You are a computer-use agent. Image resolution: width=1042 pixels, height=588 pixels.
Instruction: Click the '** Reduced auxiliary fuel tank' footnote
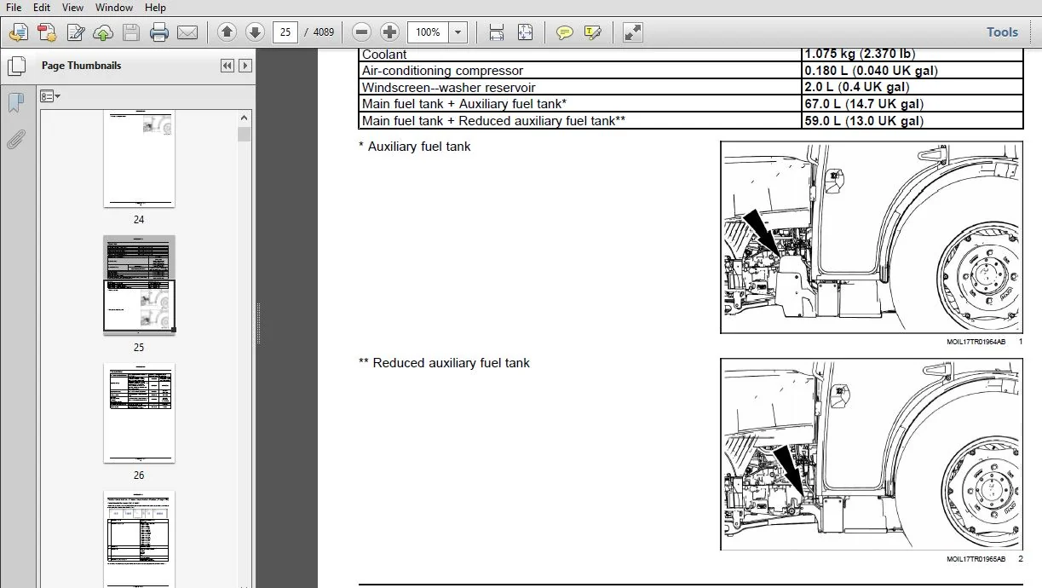444,363
